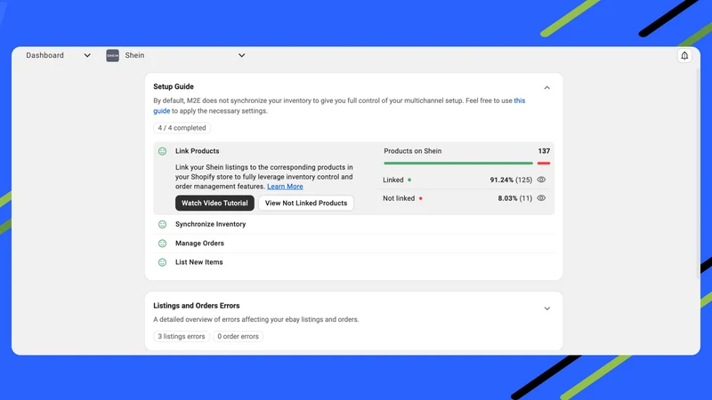The image size is (712, 400).
Task: Click the smiley icon beside List New Items
Action: [162, 262]
